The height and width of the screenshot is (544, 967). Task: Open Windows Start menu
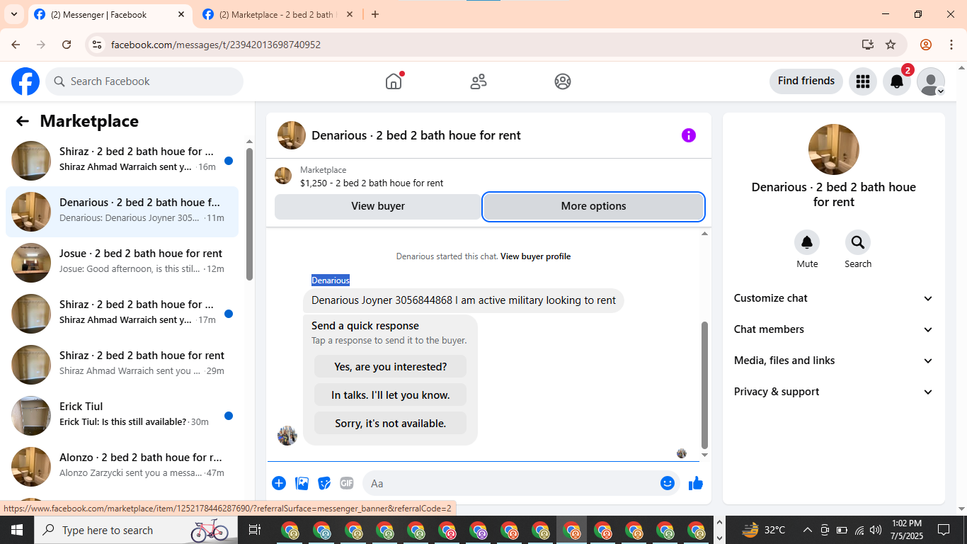click(x=17, y=530)
